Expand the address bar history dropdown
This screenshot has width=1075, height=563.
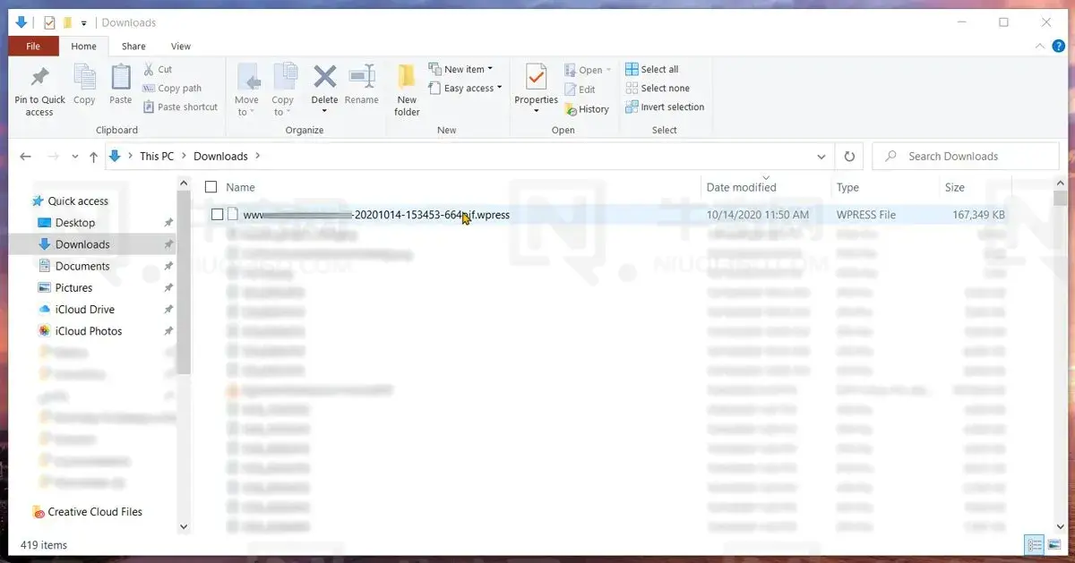click(x=821, y=157)
